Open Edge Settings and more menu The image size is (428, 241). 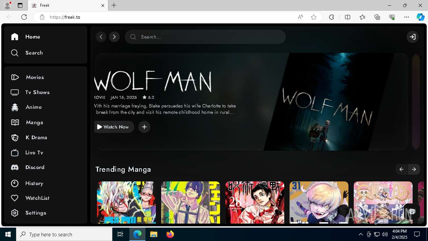tap(407, 17)
